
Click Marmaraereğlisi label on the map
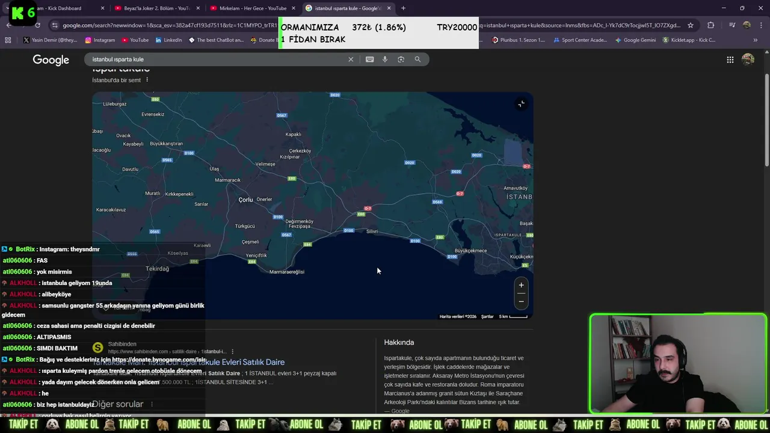[287, 272]
